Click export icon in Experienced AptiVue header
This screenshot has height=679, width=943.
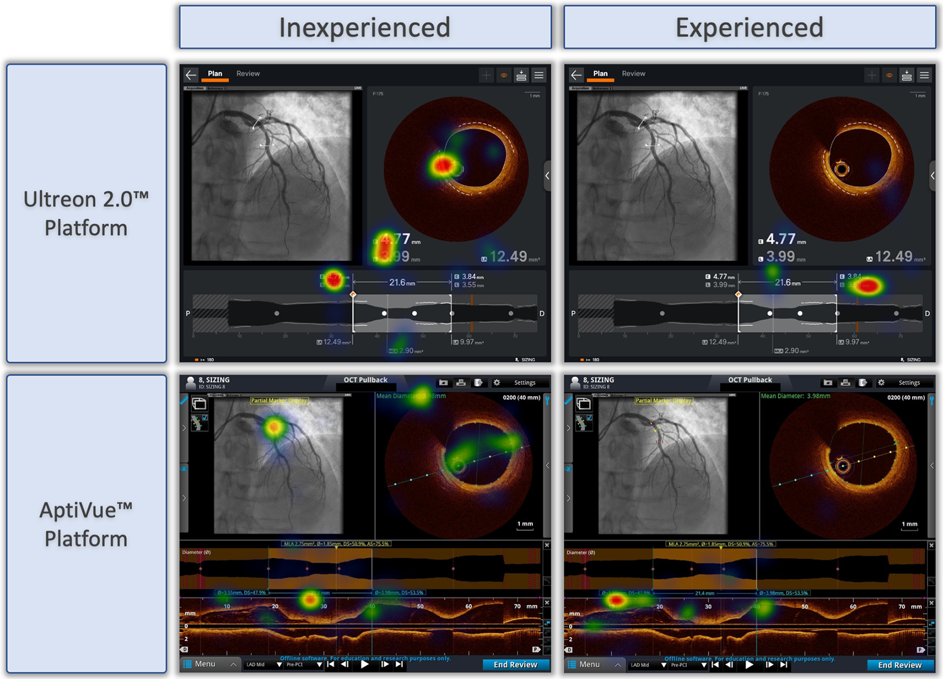(863, 383)
